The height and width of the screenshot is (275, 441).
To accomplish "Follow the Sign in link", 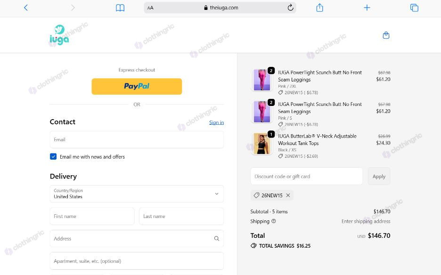I will tap(217, 122).
